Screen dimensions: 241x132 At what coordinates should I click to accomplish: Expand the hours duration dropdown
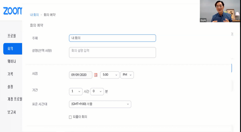(76, 92)
